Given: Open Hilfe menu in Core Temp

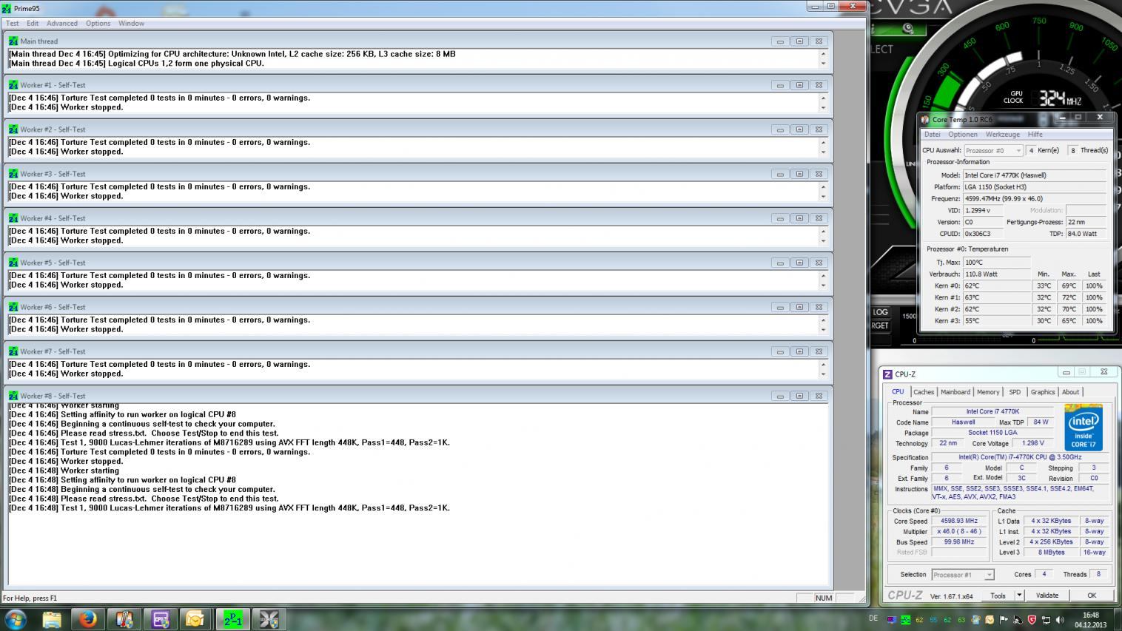Looking at the screenshot, I should point(1035,135).
